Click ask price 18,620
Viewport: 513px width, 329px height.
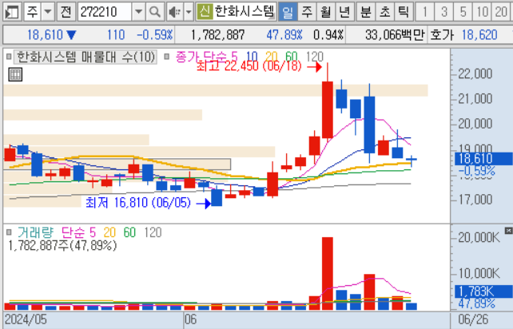coord(479,34)
